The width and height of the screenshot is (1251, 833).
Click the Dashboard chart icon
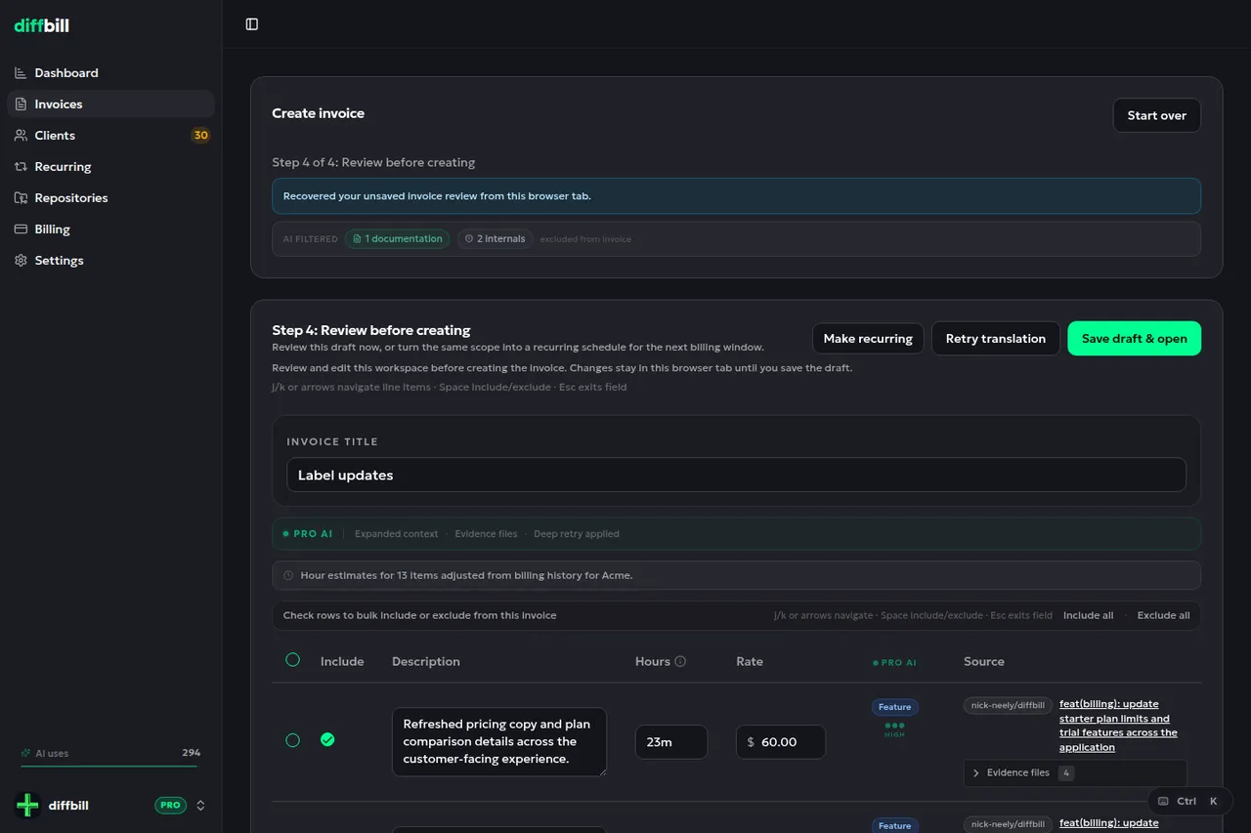coord(21,73)
